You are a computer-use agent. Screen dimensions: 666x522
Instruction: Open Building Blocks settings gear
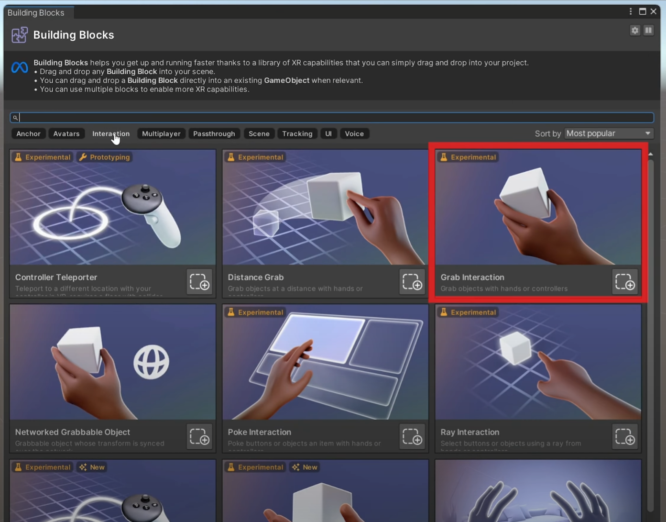point(635,31)
